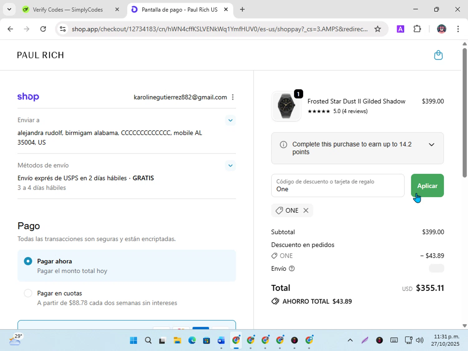Open the weather widget showing 29°
Screen dimensions: 468x351
click(x=16, y=340)
